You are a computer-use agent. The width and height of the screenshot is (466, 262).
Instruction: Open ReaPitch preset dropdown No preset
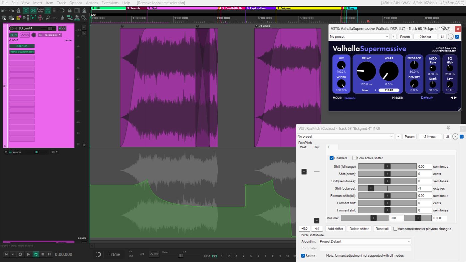(345, 136)
